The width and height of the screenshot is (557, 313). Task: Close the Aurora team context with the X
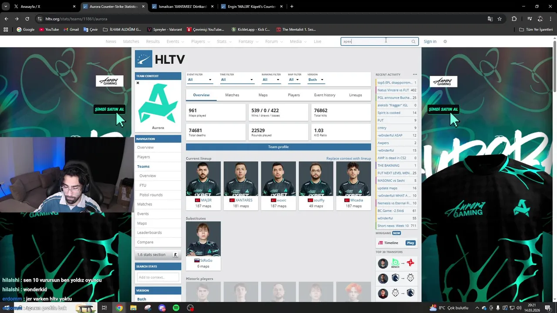[138, 83]
